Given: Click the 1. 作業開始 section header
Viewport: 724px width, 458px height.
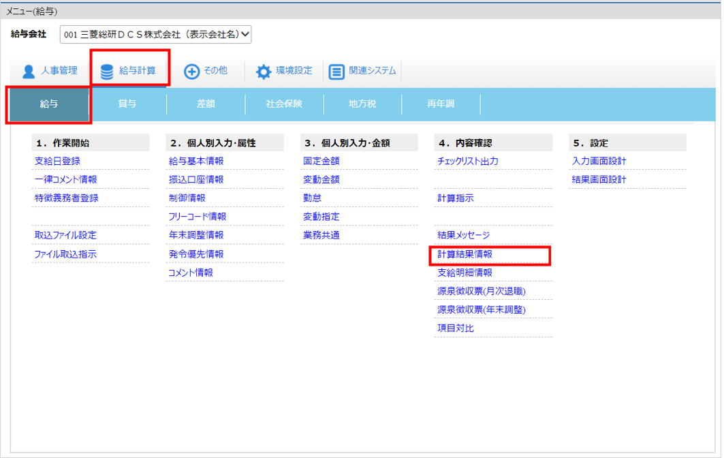Looking at the screenshot, I should 91,143.
